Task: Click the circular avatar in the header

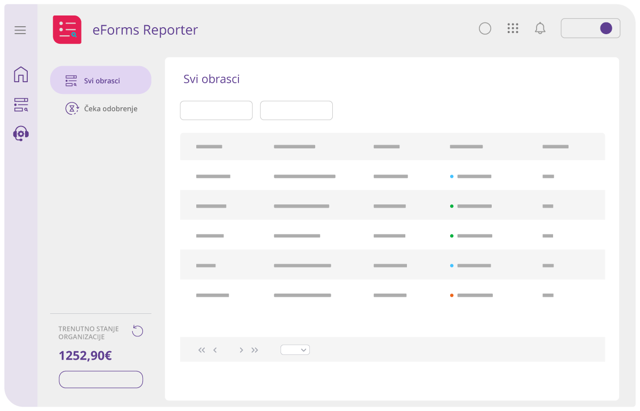Action: click(x=485, y=28)
